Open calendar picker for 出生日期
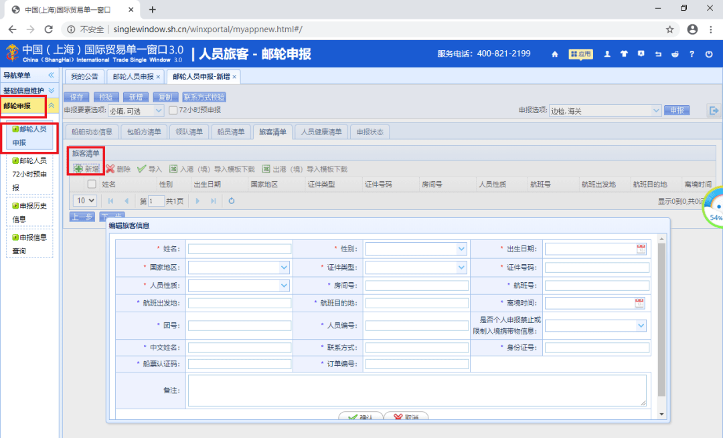Image resolution: width=723 pixels, height=438 pixels. click(x=641, y=249)
